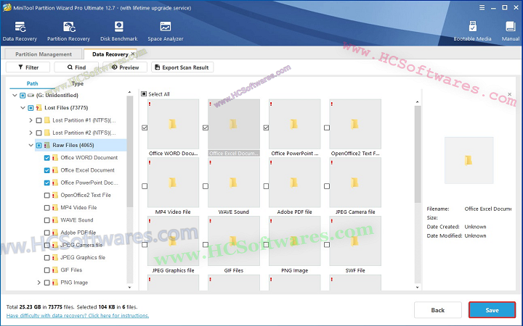Open the Data Recovery tool icon
Screen dimensions: 523x326
click(19, 30)
